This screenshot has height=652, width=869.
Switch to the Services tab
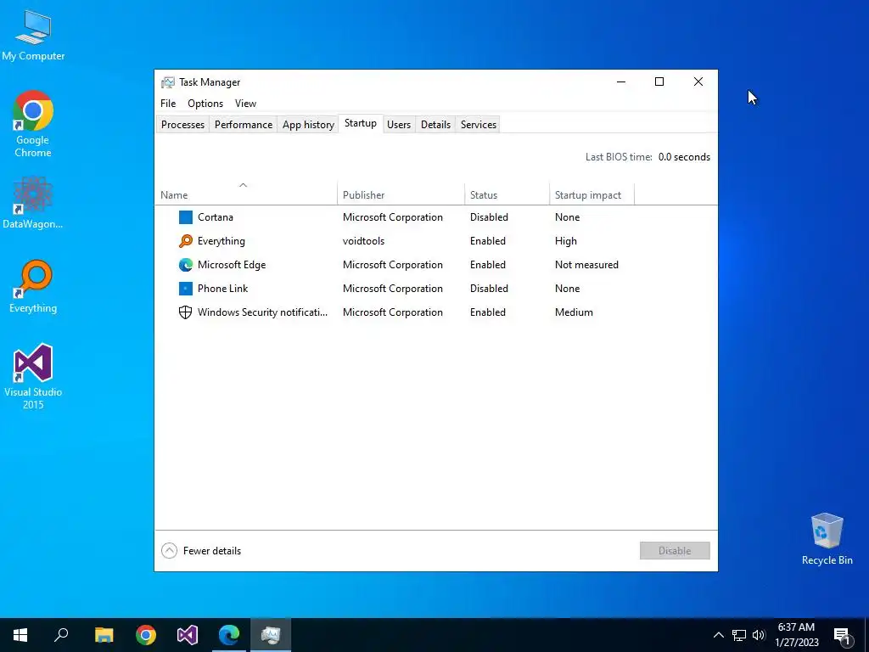click(x=479, y=125)
